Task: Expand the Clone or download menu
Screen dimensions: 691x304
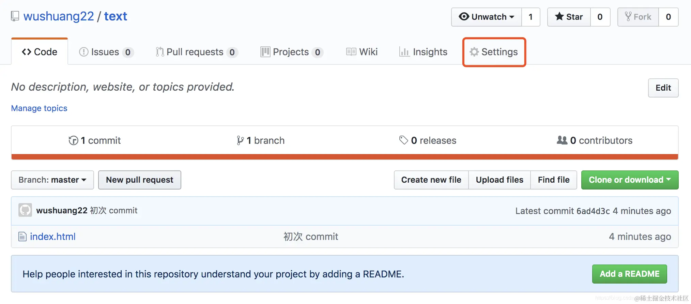Action: point(630,180)
